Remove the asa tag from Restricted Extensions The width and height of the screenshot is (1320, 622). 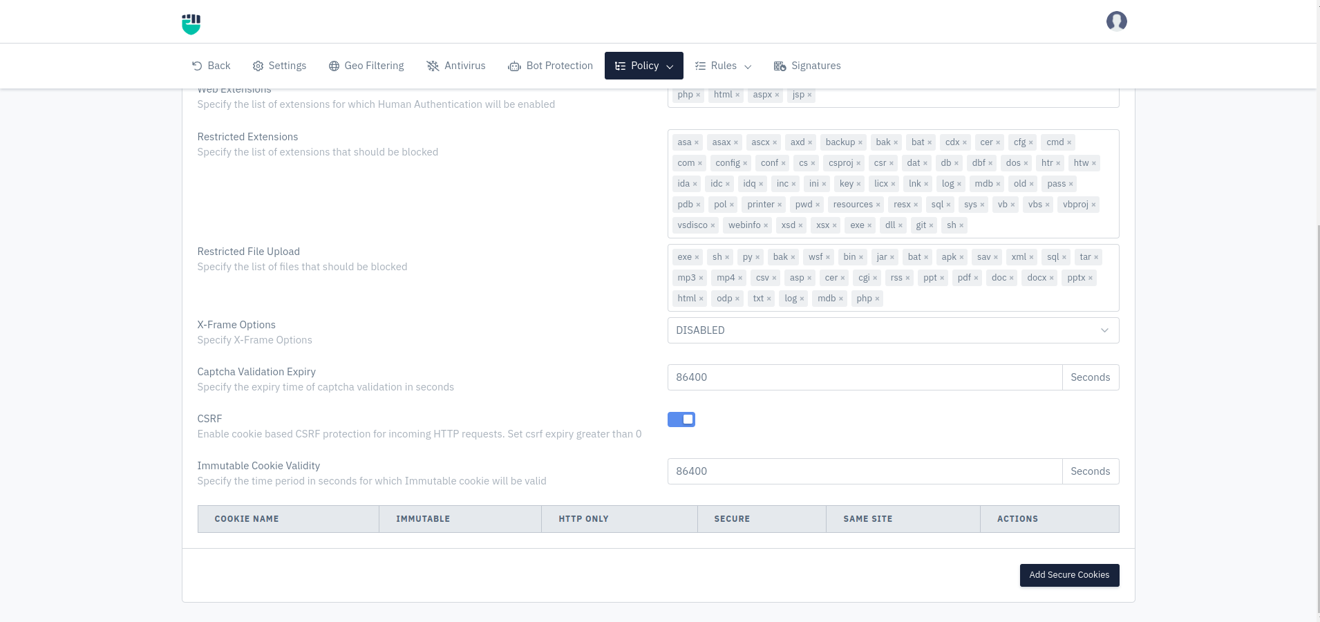coord(697,142)
